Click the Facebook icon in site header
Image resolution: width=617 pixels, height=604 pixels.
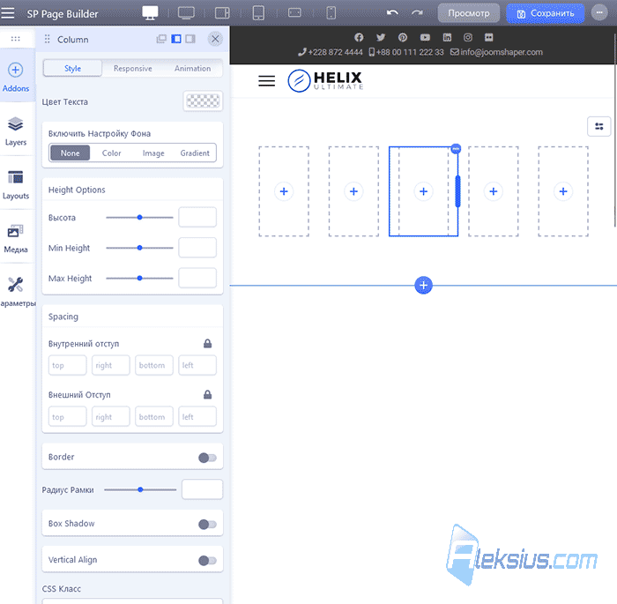coord(359,37)
